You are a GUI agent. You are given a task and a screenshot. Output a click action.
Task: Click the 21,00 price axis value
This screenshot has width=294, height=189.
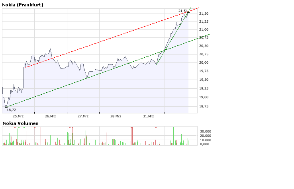204,29
